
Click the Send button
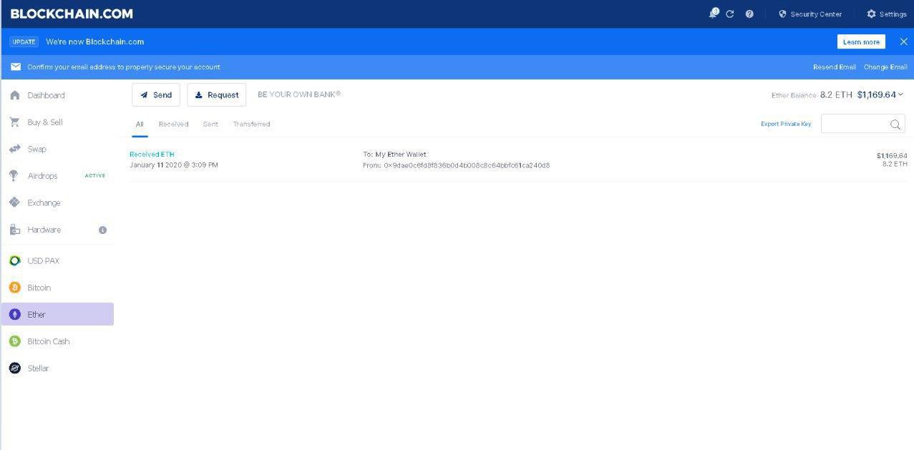[x=156, y=94]
